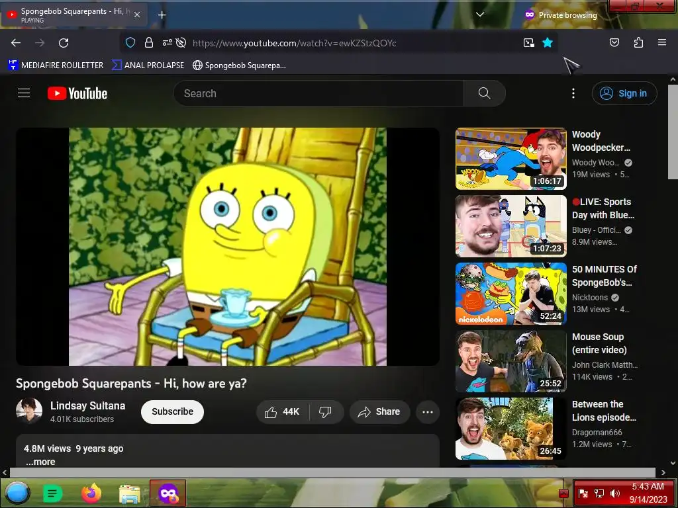Image resolution: width=678 pixels, height=508 pixels.
Task: Click the YouTube Search field
Action: point(318,93)
